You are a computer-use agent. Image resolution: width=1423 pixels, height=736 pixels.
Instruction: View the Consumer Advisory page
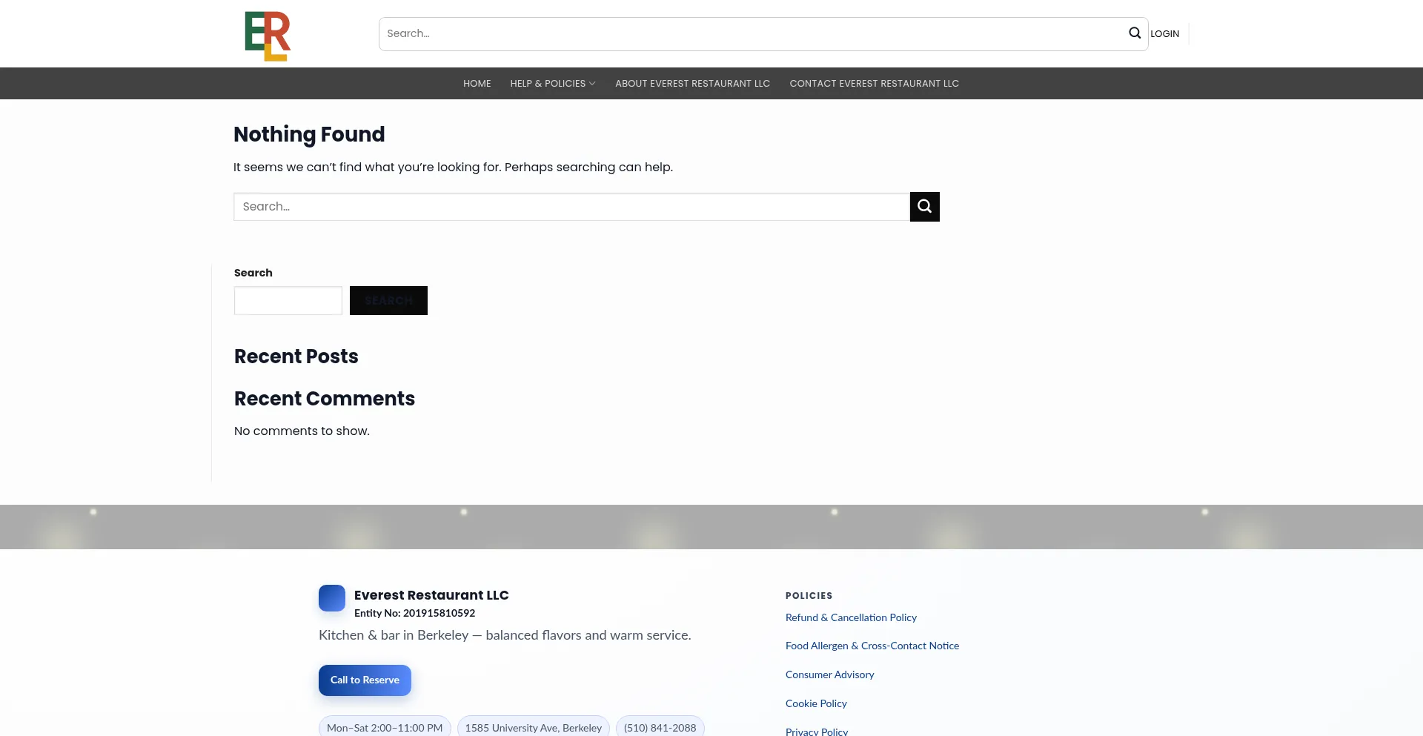point(829,675)
